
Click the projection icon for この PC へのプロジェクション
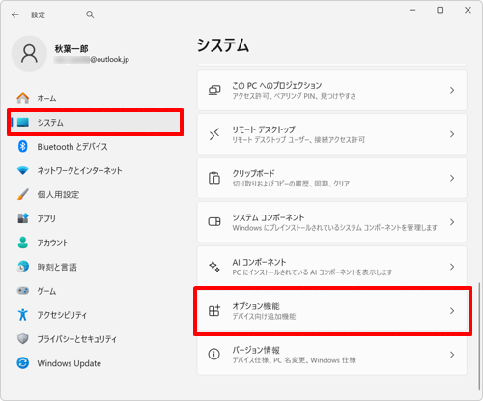coord(214,90)
